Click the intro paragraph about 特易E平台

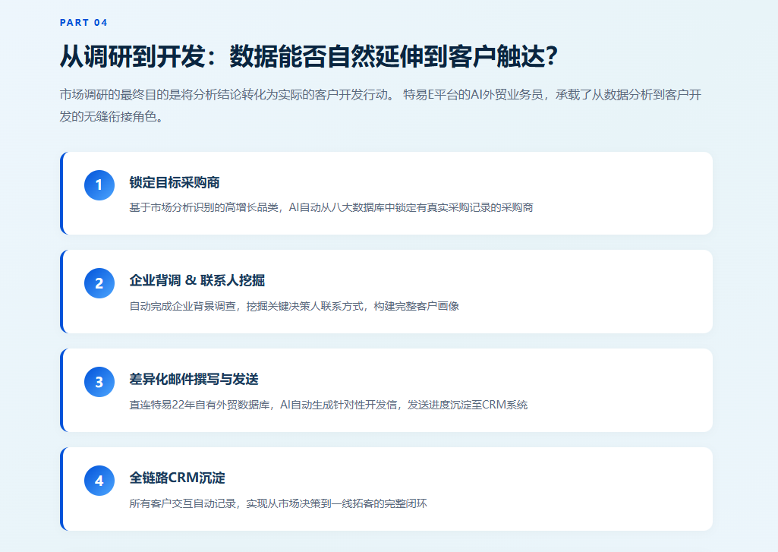tap(380, 106)
